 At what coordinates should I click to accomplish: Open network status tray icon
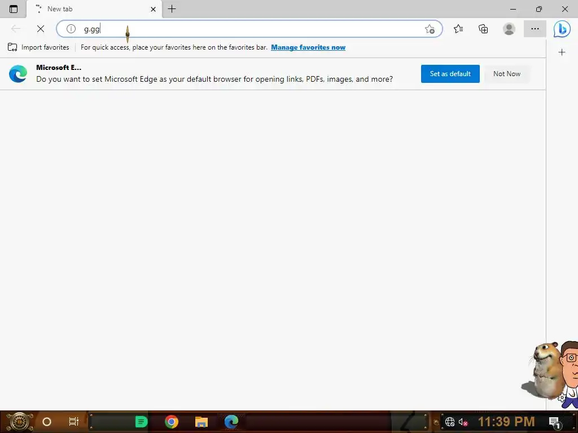click(450, 422)
